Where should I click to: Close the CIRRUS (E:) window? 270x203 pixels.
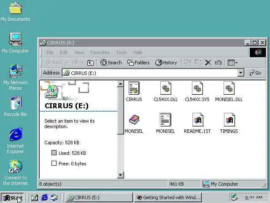(x=262, y=43)
